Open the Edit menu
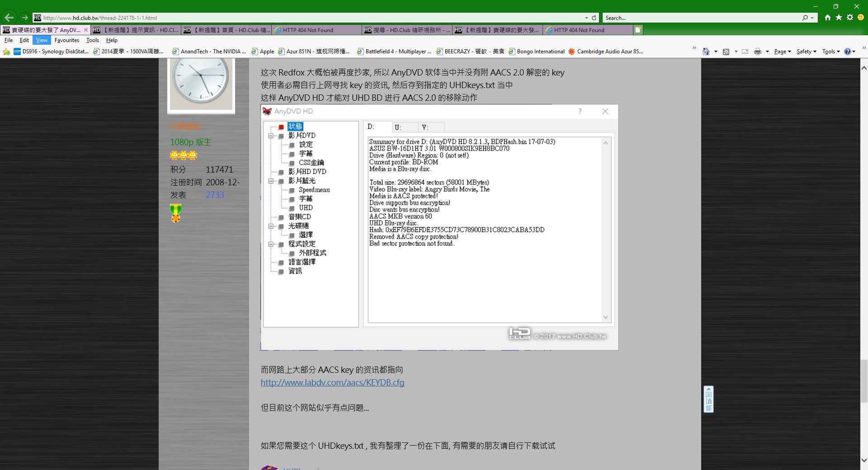The width and height of the screenshot is (868, 470). [x=24, y=40]
